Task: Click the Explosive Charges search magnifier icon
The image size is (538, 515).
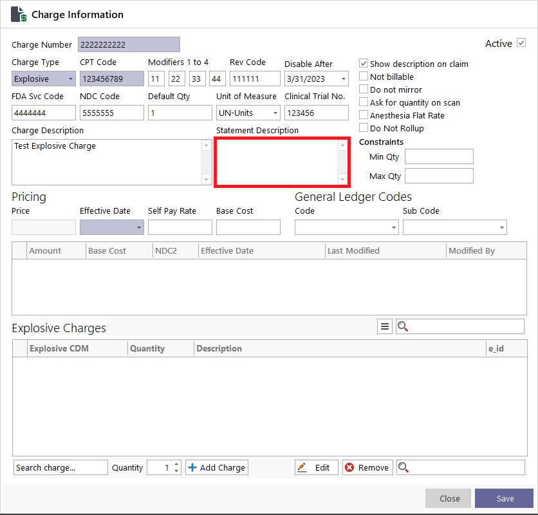Action: 402,326
